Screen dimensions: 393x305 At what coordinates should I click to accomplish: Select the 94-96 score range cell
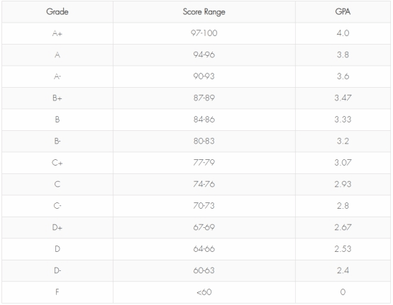point(204,54)
